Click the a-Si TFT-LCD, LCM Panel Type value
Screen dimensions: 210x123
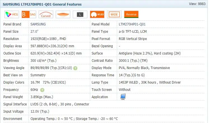point(133,31)
